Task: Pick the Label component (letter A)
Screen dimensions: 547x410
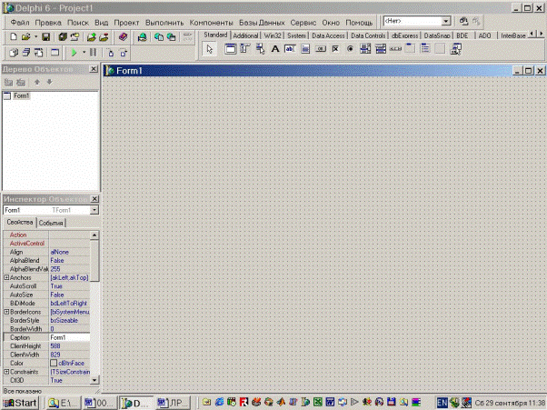Action: click(275, 49)
